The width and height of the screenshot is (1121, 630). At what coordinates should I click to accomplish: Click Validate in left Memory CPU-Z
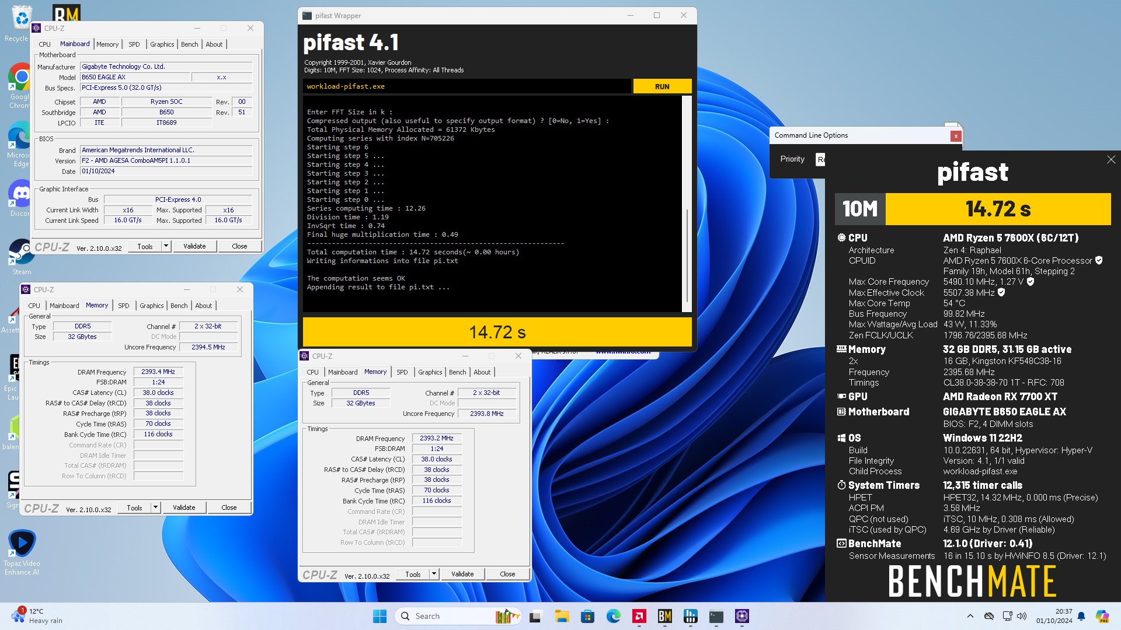(x=184, y=508)
